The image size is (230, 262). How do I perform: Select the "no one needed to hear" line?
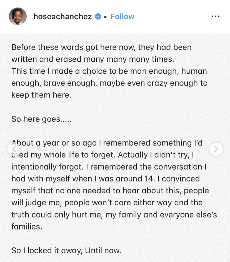pos(110,191)
